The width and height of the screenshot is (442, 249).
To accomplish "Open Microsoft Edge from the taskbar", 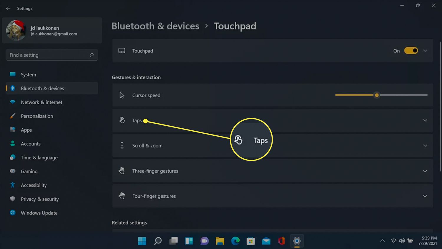I will (x=235, y=241).
